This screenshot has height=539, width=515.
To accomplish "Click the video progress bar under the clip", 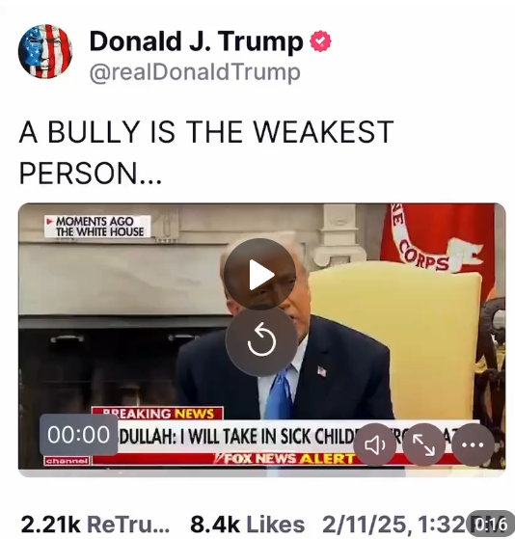I will pyautogui.click(x=261, y=473).
